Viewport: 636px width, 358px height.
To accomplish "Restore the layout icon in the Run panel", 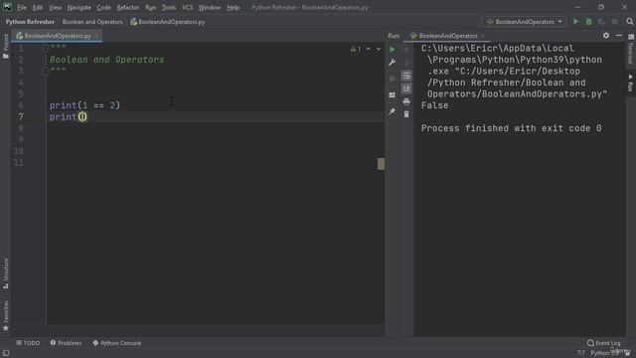I will tap(392, 95).
